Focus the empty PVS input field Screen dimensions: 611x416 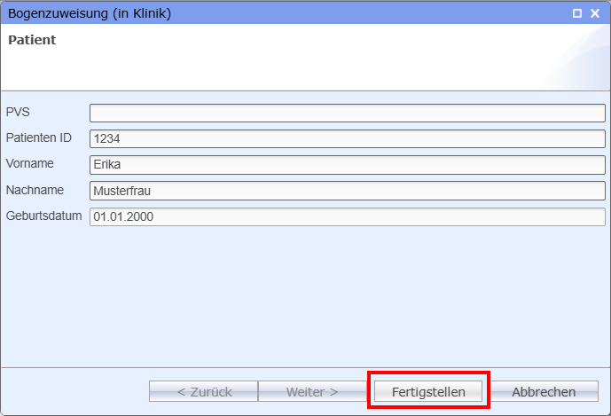pyautogui.click(x=348, y=113)
